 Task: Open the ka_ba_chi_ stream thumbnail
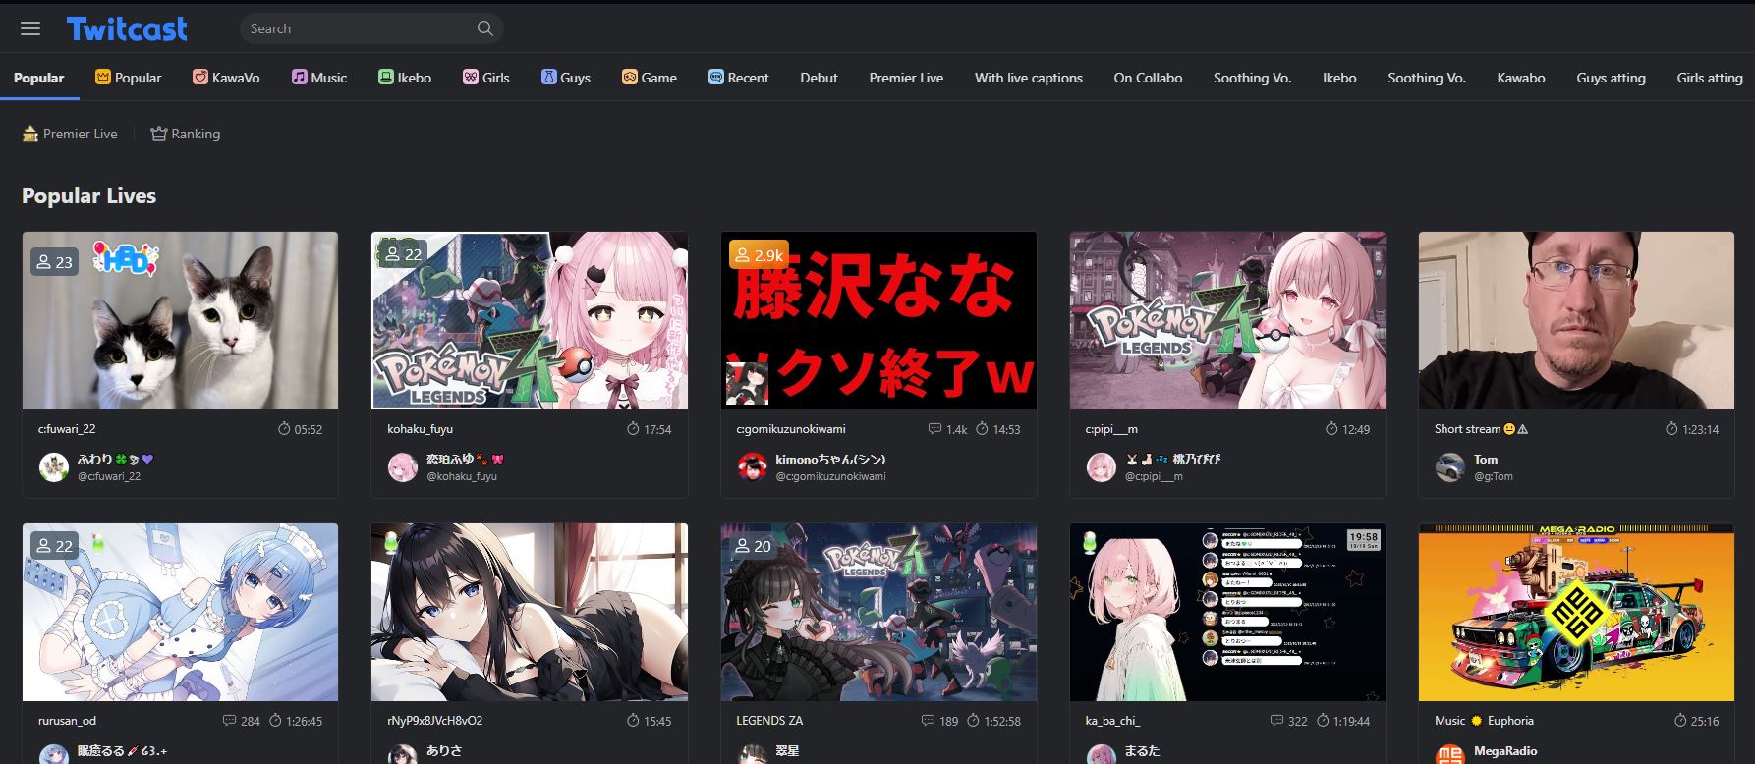[1227, 612]
